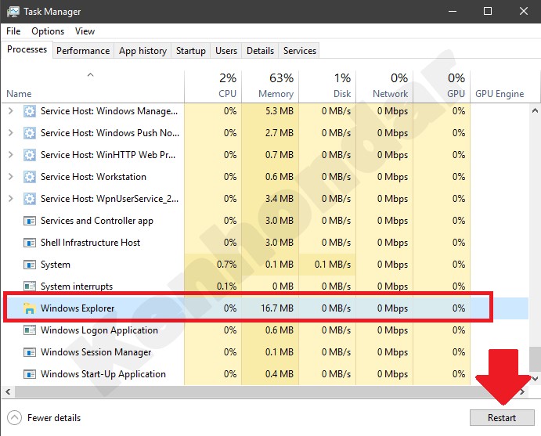Image resolution: width=541 pixels, height=436 pixels.
Task: Select the Processes tab
Action: (27, 49)
